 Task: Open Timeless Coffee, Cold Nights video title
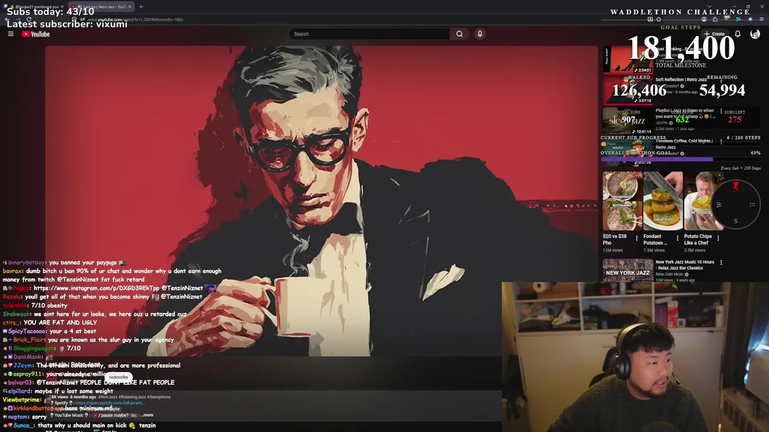click(x=684, y=144)
